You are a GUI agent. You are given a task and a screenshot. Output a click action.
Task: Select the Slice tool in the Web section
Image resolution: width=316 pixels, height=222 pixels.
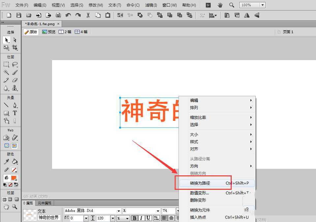click(14, 138)
